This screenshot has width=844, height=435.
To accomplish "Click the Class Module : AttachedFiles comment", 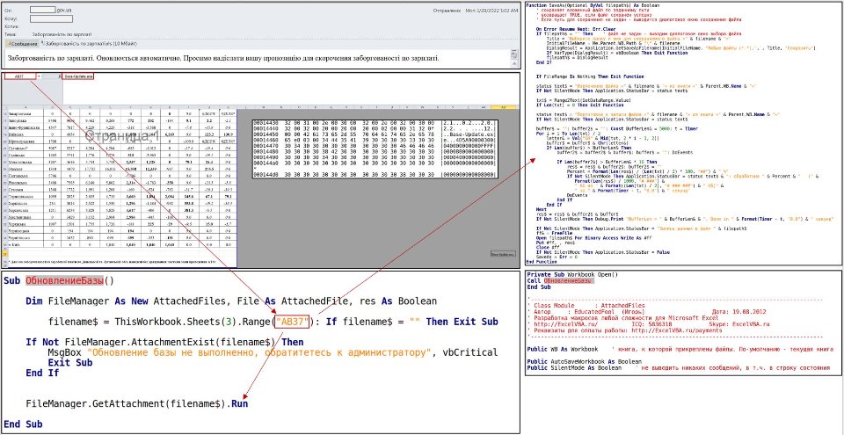I will click(x=588, y=305).
